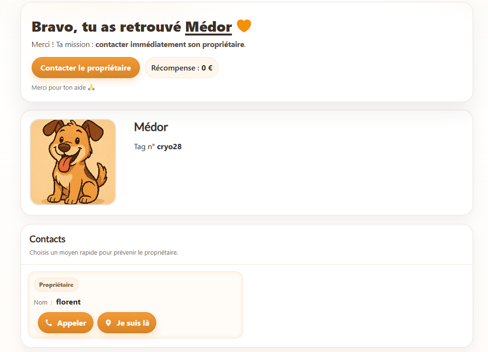Click the Contacts section heading
The image size is (488, 352).
coord(47,239)
